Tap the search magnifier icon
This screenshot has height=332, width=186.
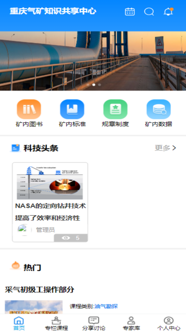click(x=149, y=12)
